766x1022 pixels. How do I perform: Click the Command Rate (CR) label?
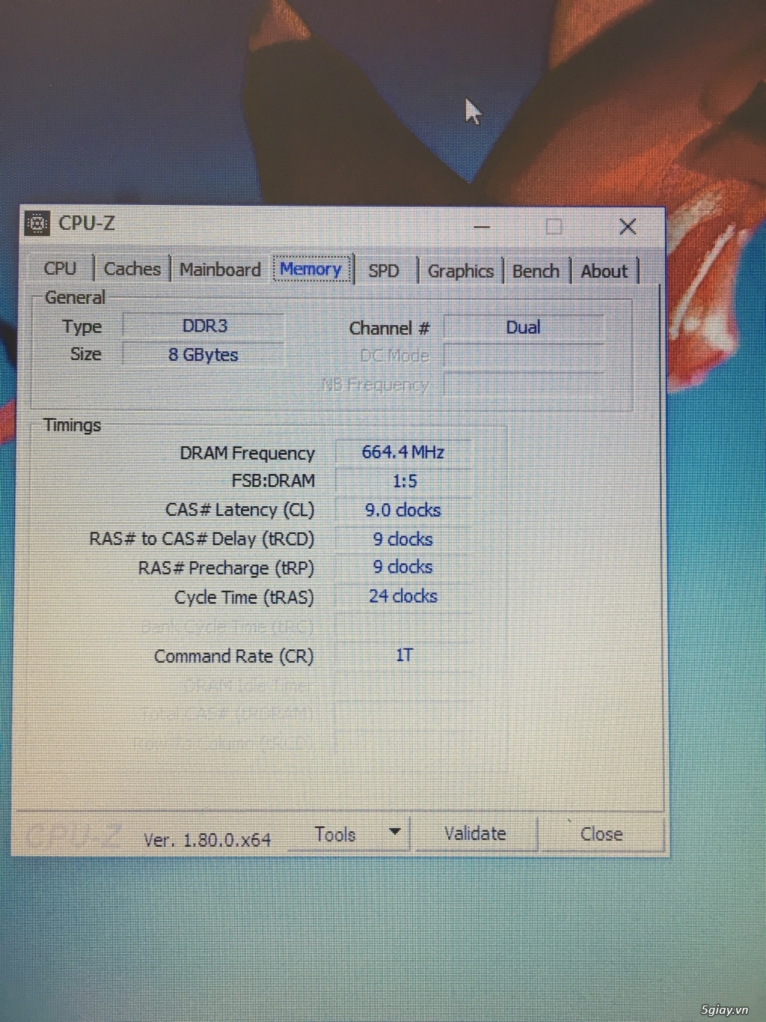(x=233, y=657)
